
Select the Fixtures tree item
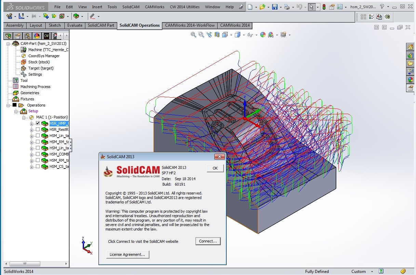pos(27,99)
